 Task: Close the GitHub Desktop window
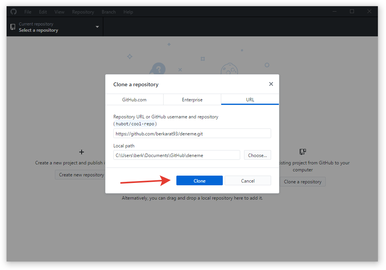click(369, 11)
